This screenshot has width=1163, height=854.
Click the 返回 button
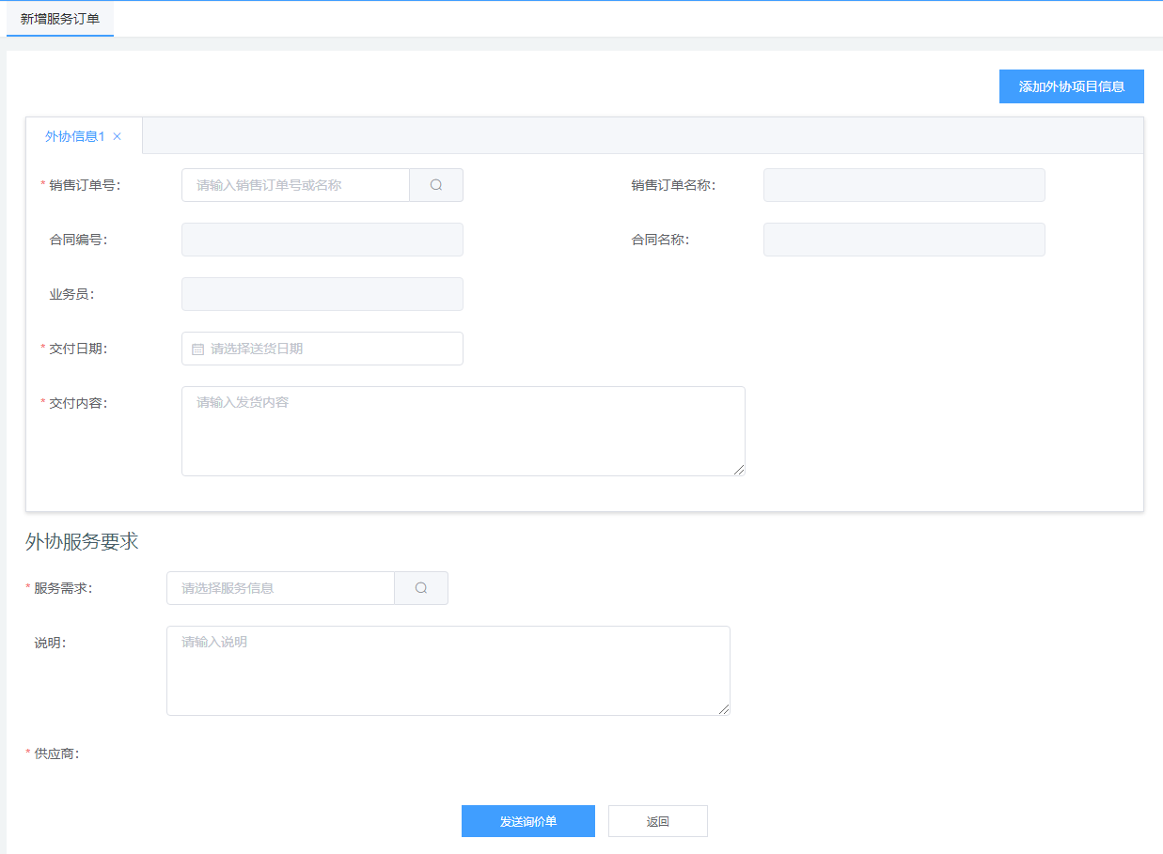(x=657, y=821)
